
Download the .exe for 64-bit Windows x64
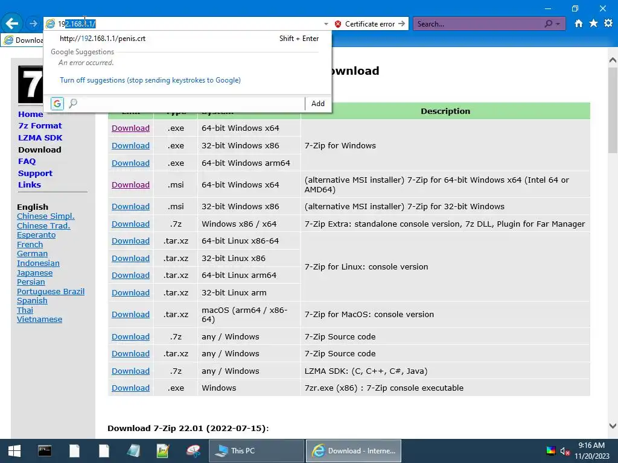point(130,128)
